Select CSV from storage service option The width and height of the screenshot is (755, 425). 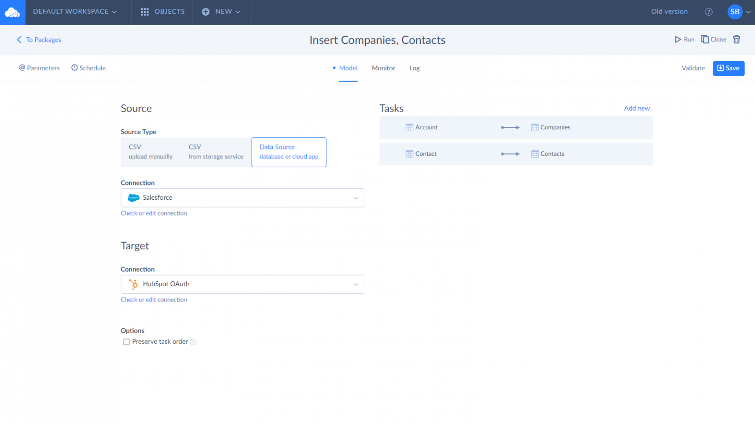tap(216, 152)
